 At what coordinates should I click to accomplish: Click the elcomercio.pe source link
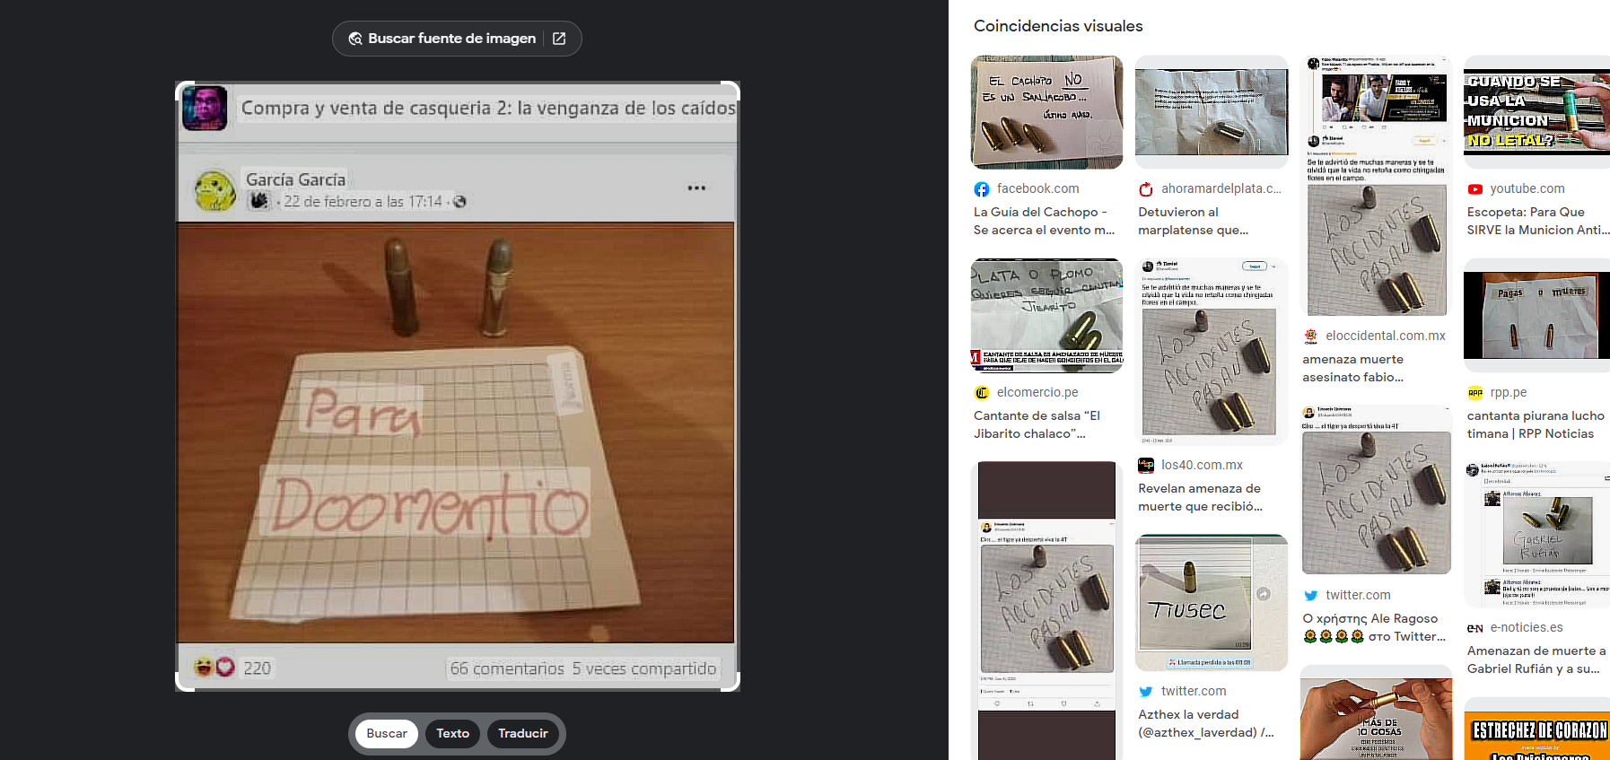pyautogui.click(x=1037, y=393)
